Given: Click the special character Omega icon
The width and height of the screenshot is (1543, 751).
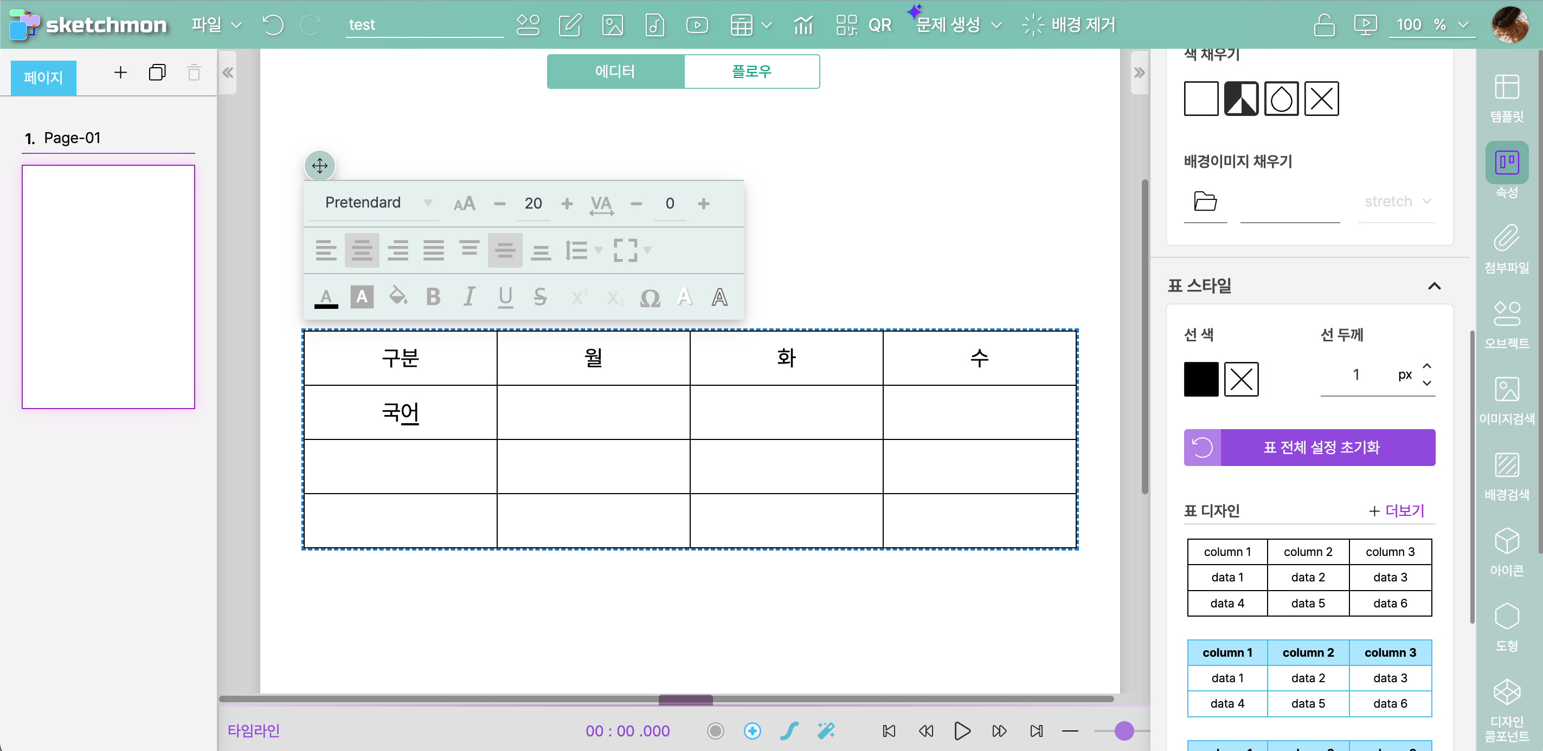Looking at the screenshot, I should [x=650, y=297].
